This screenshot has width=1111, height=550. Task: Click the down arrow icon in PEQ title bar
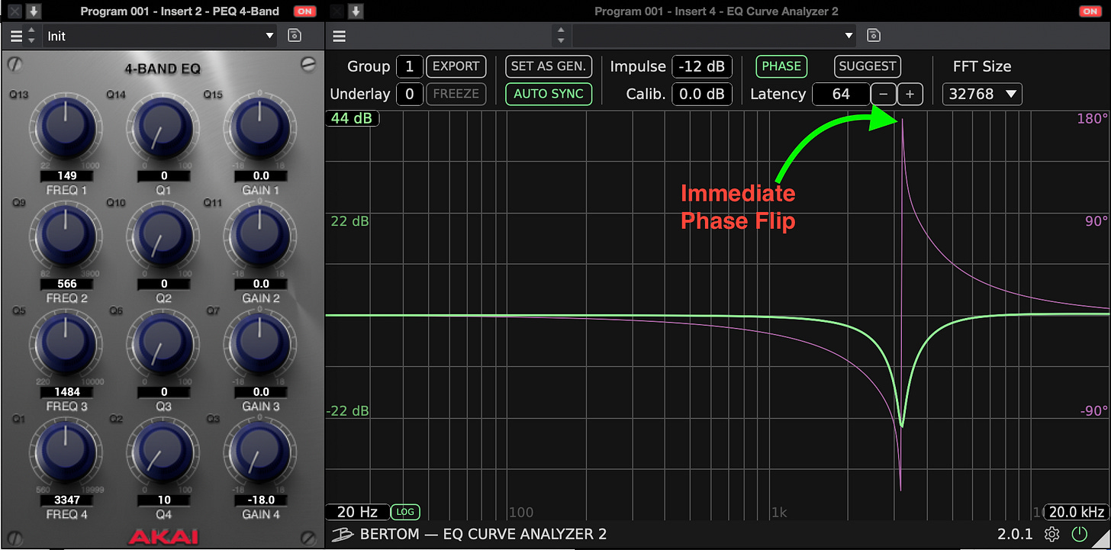[34, 11]
